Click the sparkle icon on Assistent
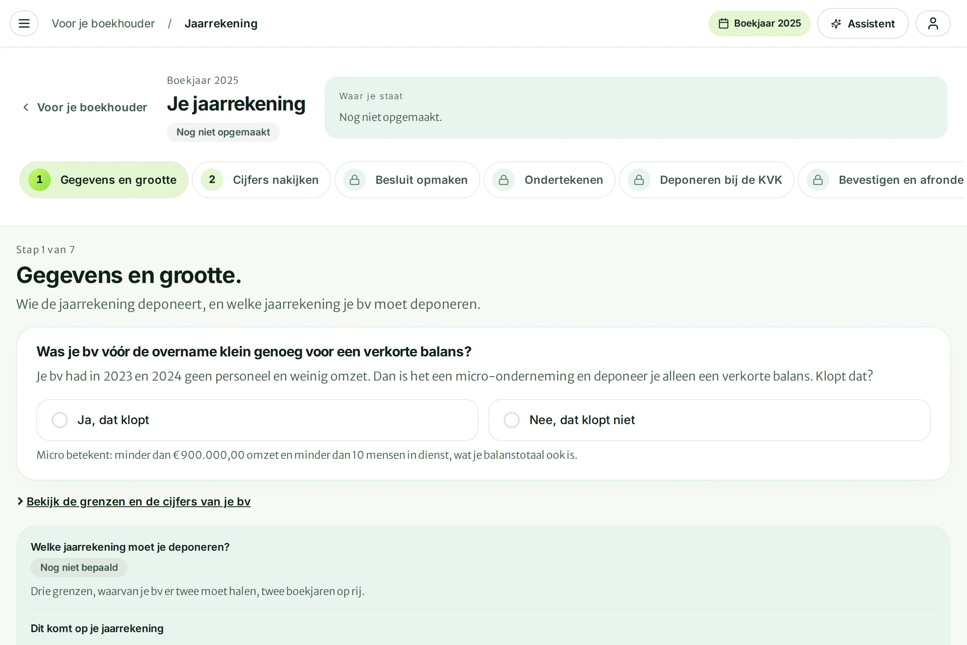Screen dimensions: 967x645 click(x=836, y=23)
